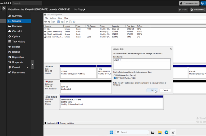The height and width of the screenshot is (136, 206).
Task: Open the Replication arrows icon
Action: (x=10, y=57)
